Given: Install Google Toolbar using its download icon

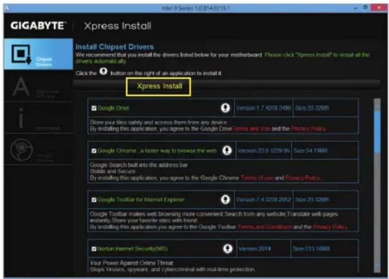Looking at the screenshot, I should [x=225, y=199].
